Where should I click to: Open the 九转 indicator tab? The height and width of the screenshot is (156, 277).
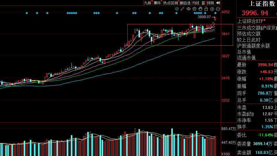click(148, 3)
